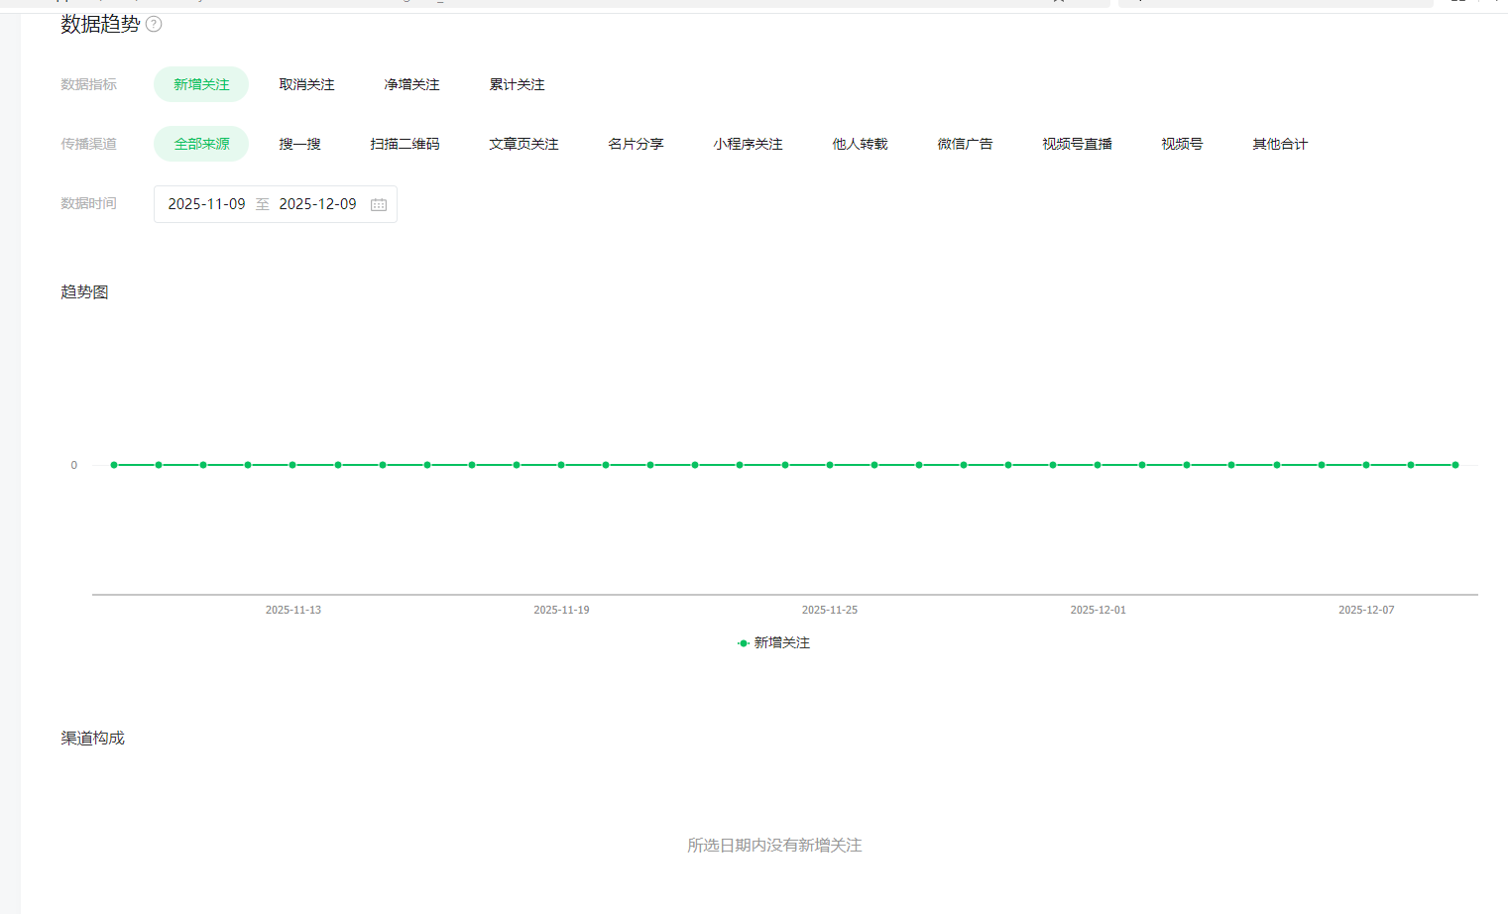
Task: Select 小程序关注 channel option
Action: pos(748,144)
